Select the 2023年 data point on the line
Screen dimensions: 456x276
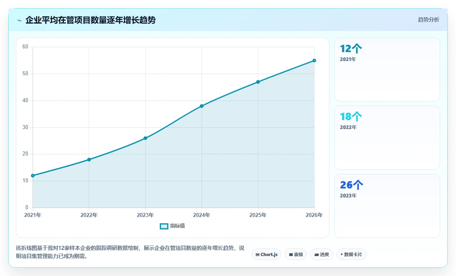point(145,138)
